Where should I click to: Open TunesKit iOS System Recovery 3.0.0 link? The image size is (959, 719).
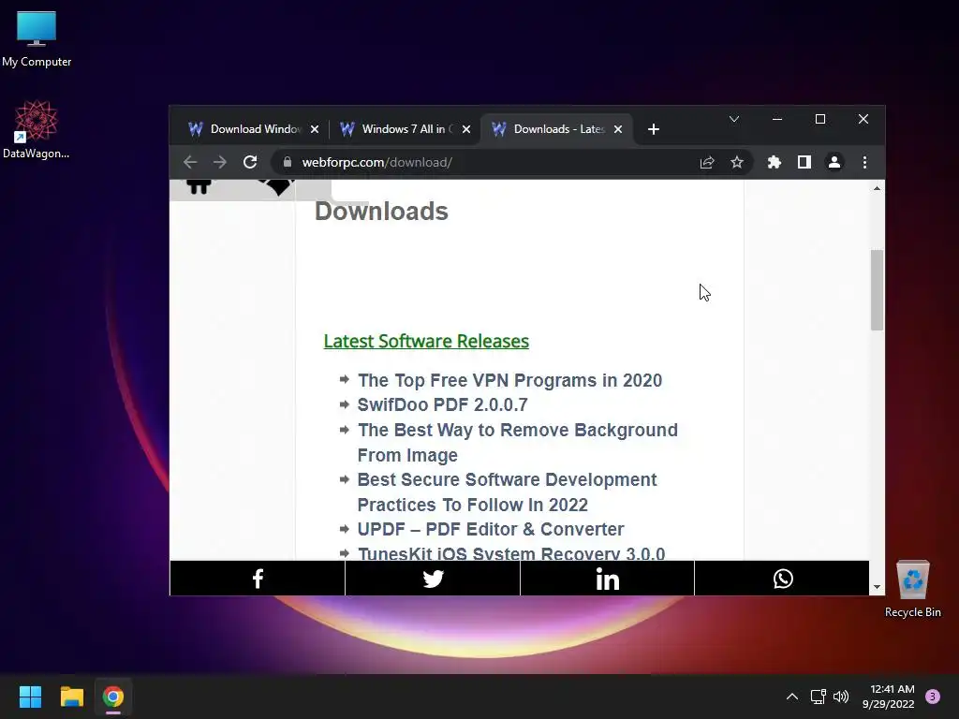pyautogui.click(x=511, y=552)
